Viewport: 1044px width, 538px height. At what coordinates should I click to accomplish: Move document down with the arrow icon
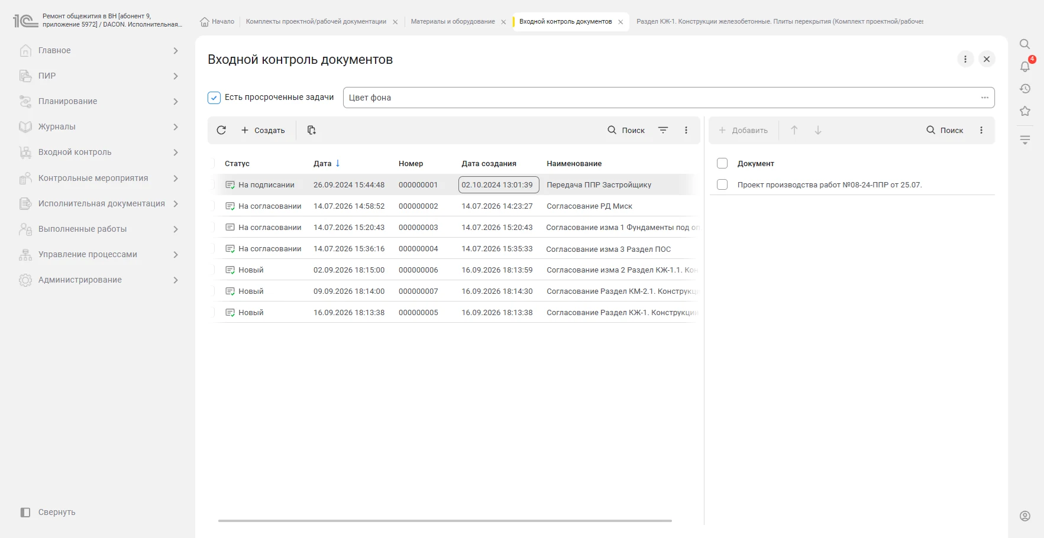tap(818, 130)
